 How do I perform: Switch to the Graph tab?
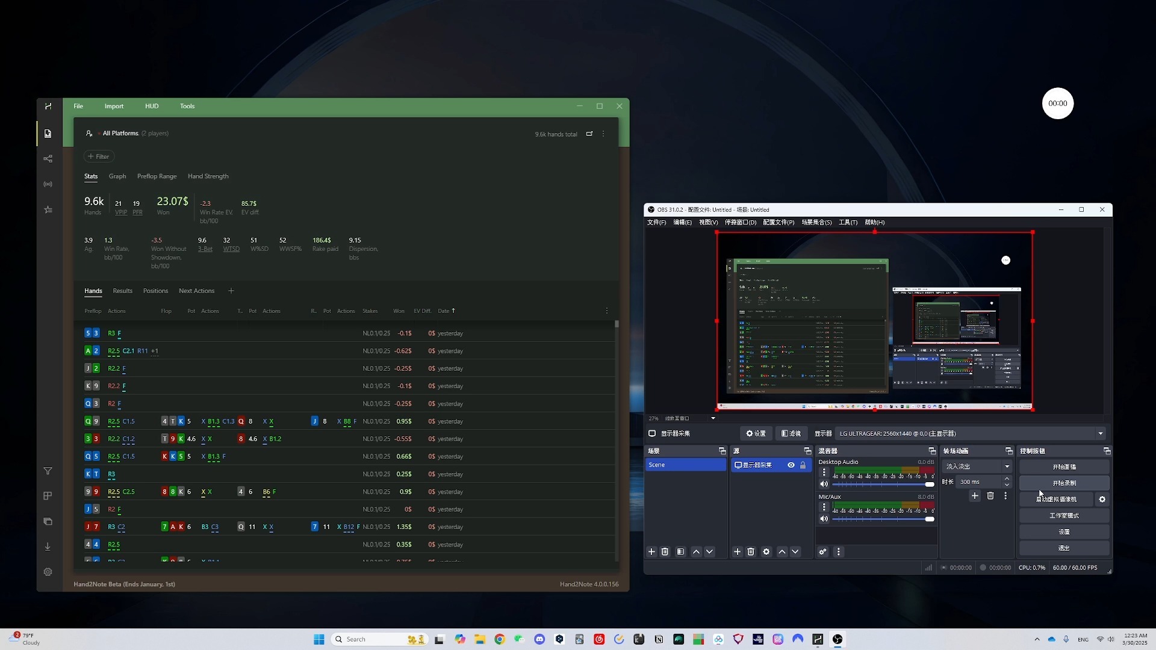click(117, 176)
